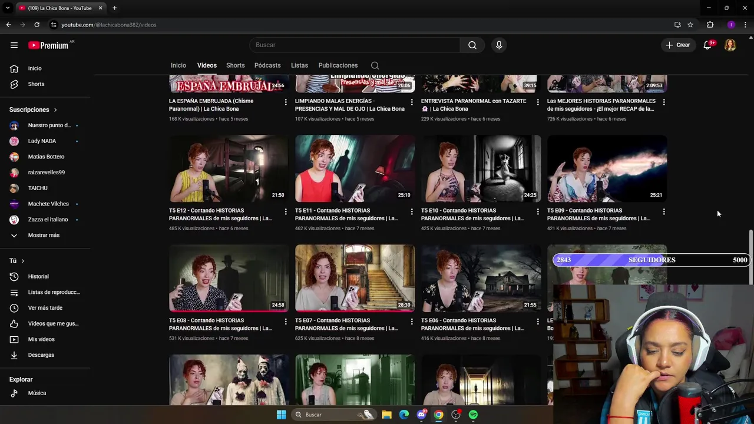Search within channel magnifier icon
The height and width of the screenshot is (424, 754).
[375, 65]
